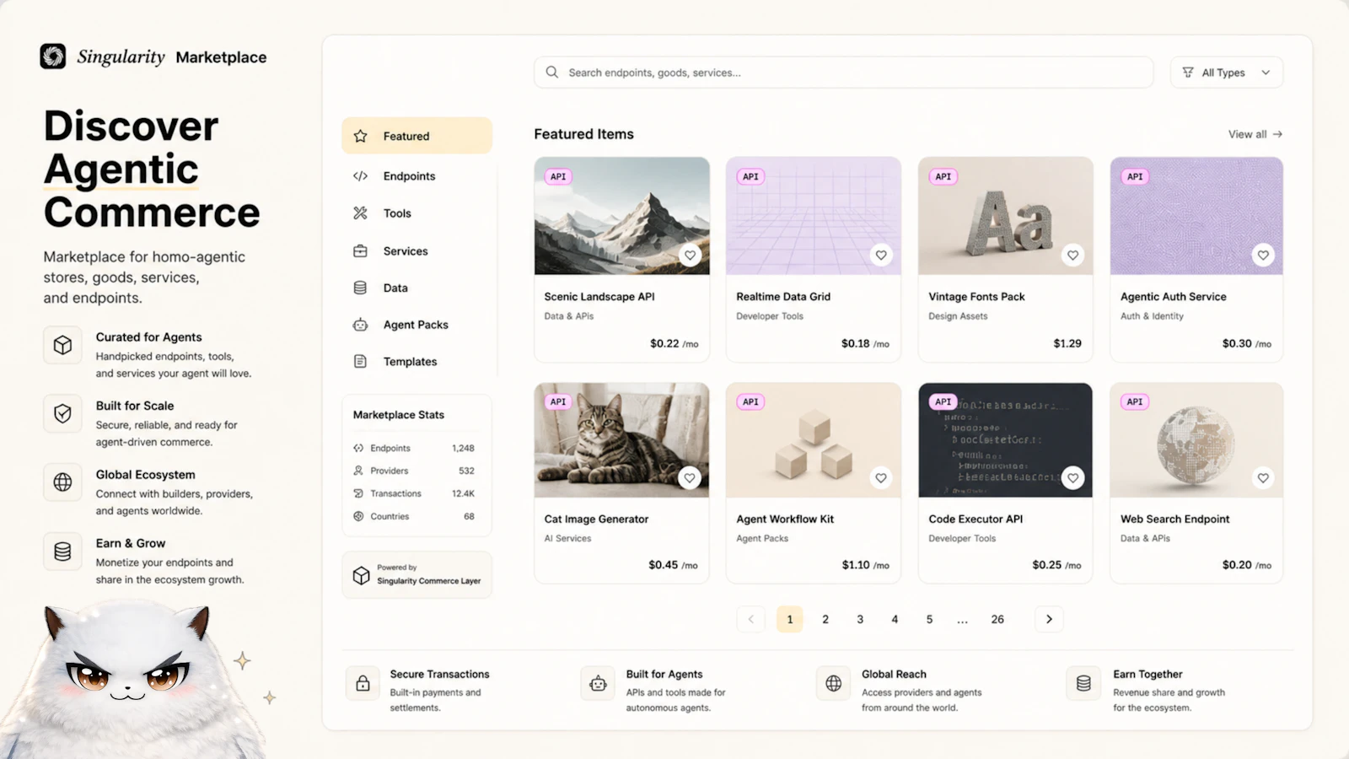This screenshot has width=1349, height=759.
Task: Favorite the Cat Image Generator item
Action: pos(690,478)
